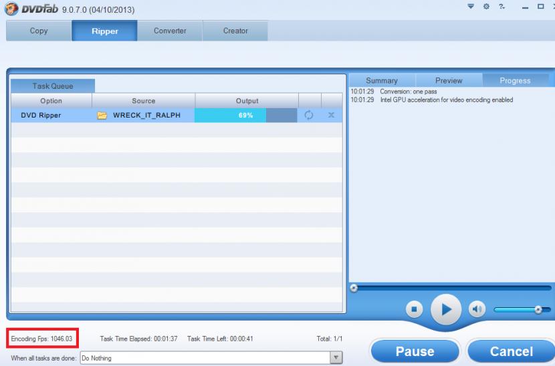Open settings via the gear icon
Viewport: 555px width, 366px height.
pos(486,6)
